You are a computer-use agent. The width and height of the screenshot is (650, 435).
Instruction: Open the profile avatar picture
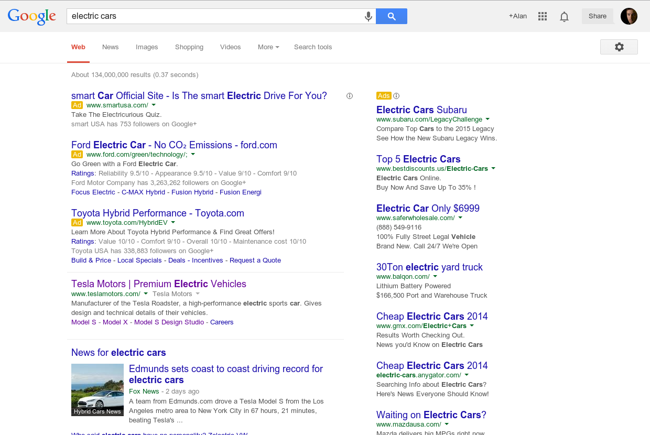629,16
